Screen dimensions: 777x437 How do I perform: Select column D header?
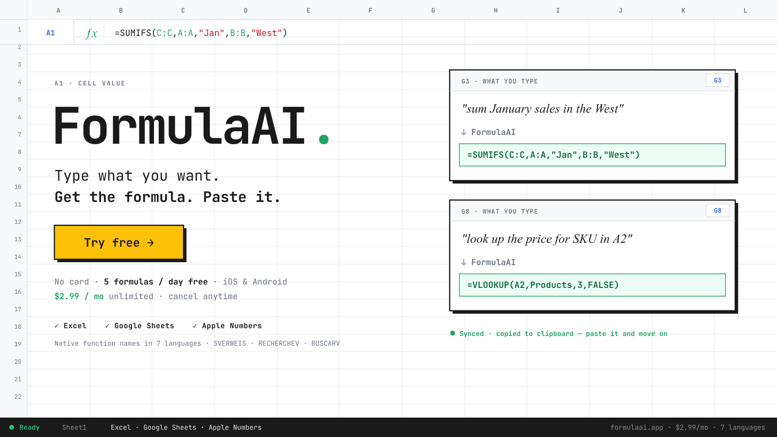click(246, 10)
